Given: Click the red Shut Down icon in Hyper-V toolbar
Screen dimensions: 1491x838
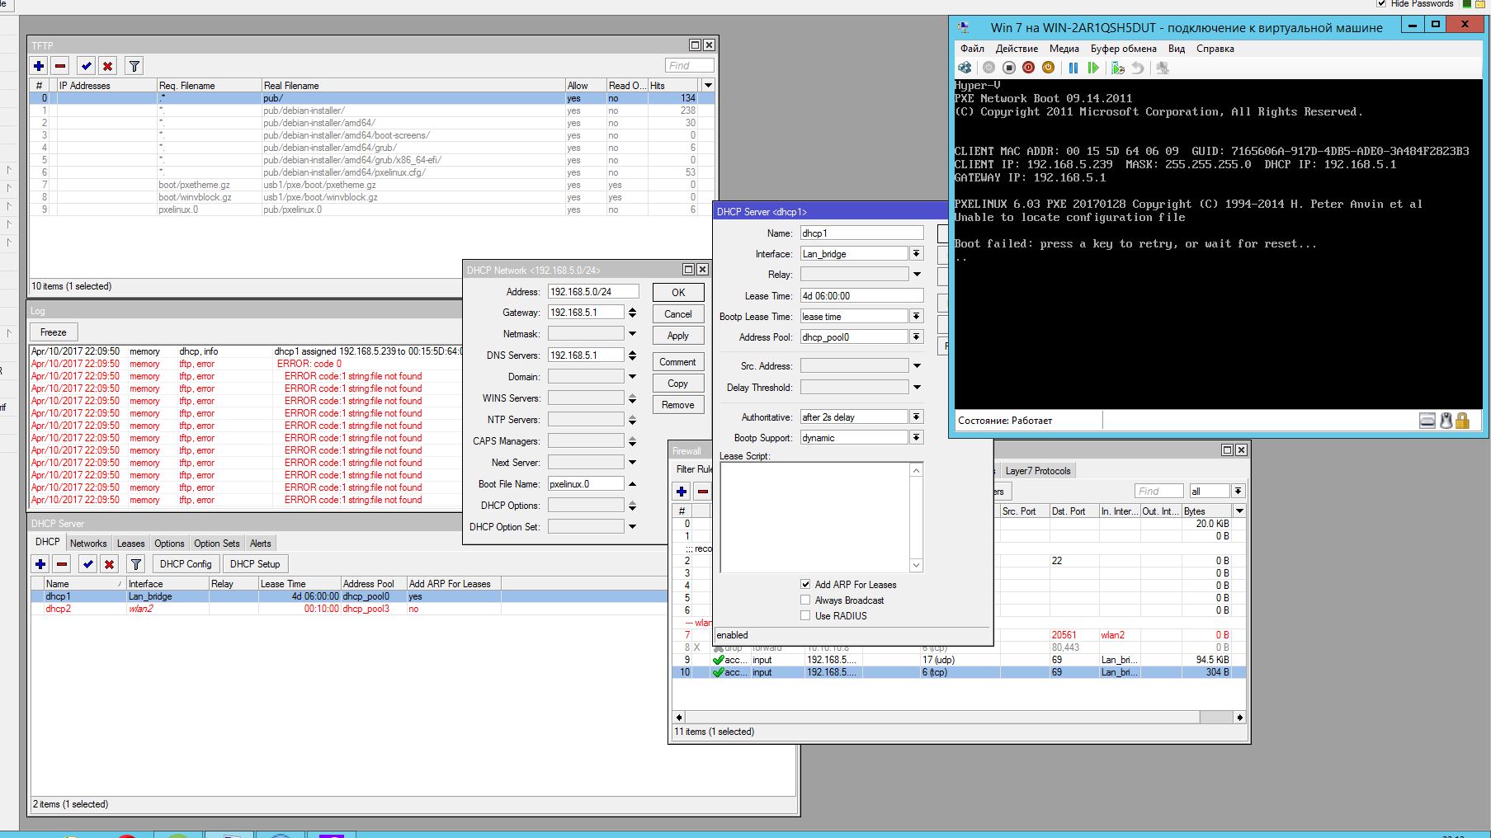Looking at the screenshot, I should 1028,68.
